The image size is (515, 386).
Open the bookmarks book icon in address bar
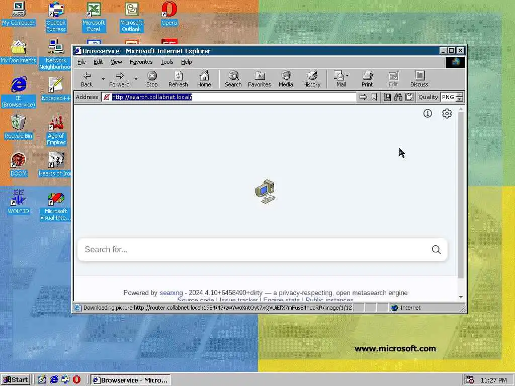pos(387,97)
